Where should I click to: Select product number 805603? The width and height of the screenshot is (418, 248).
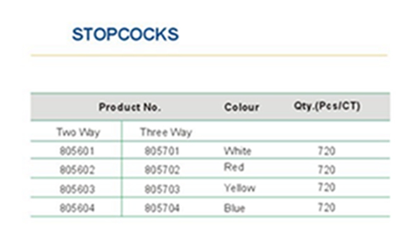(x=77, y=189)
